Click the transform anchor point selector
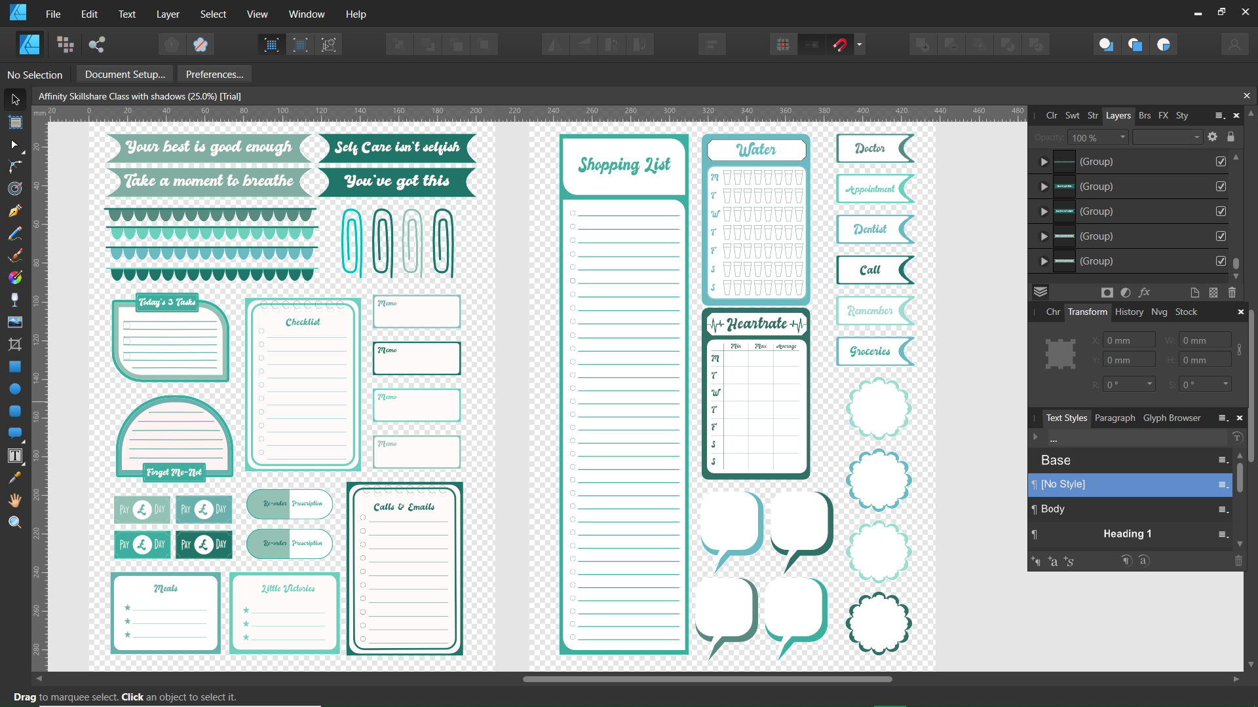The image size is (1258, 707). 1060,354
